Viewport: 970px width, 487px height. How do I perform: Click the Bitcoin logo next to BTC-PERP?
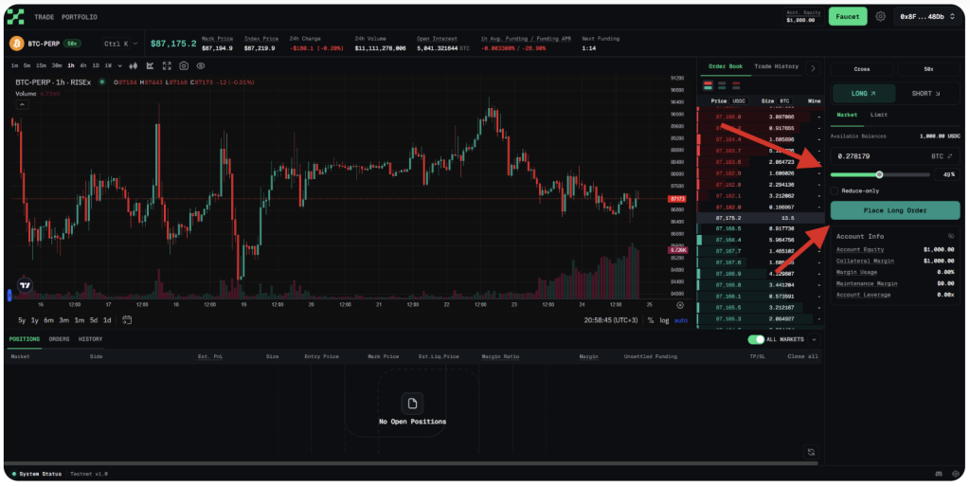click(x=16, y=44)
